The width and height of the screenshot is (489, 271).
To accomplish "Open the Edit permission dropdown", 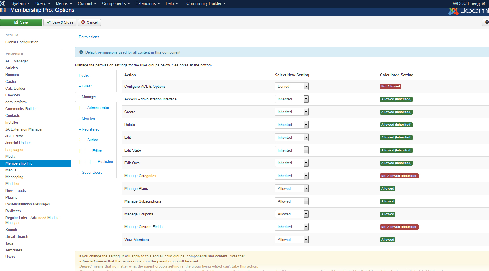I will click(292, 137).
